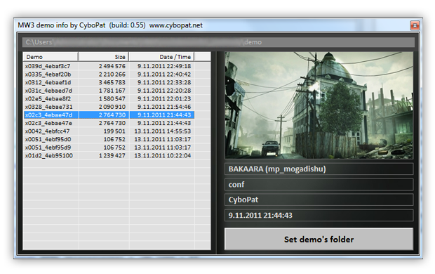Click size value 2 090 910
435x274 pixels.
tap(112, 107)
